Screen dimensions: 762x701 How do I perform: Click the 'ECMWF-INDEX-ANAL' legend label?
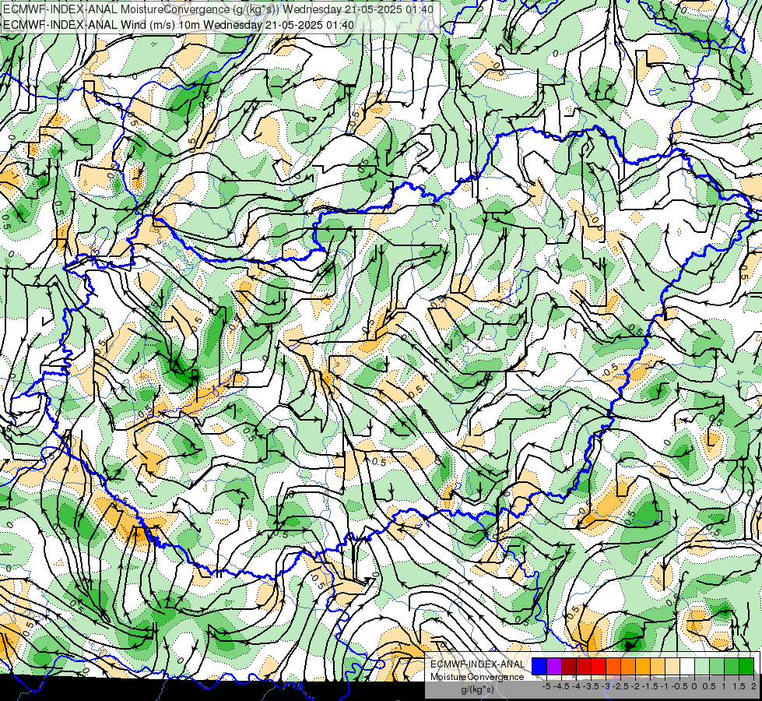pos(477,664)
